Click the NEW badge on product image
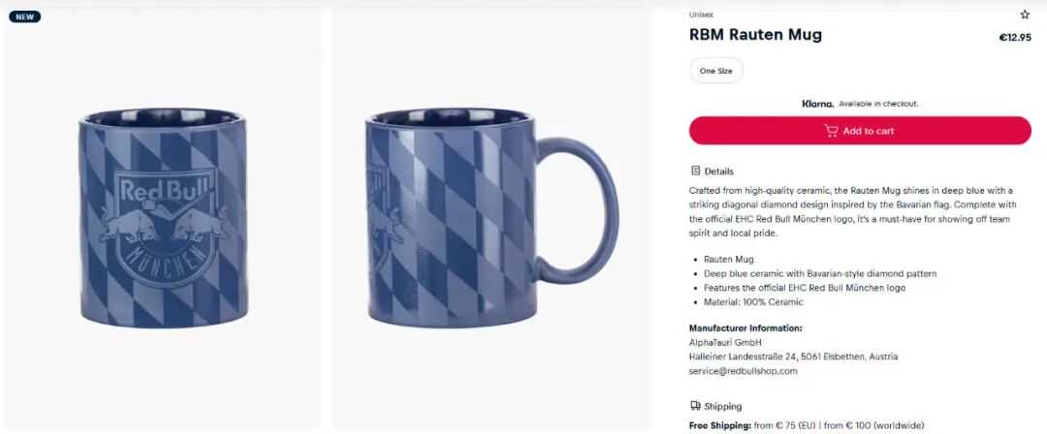The height and width of the screenshot is (434, 1047). (24, 16)
